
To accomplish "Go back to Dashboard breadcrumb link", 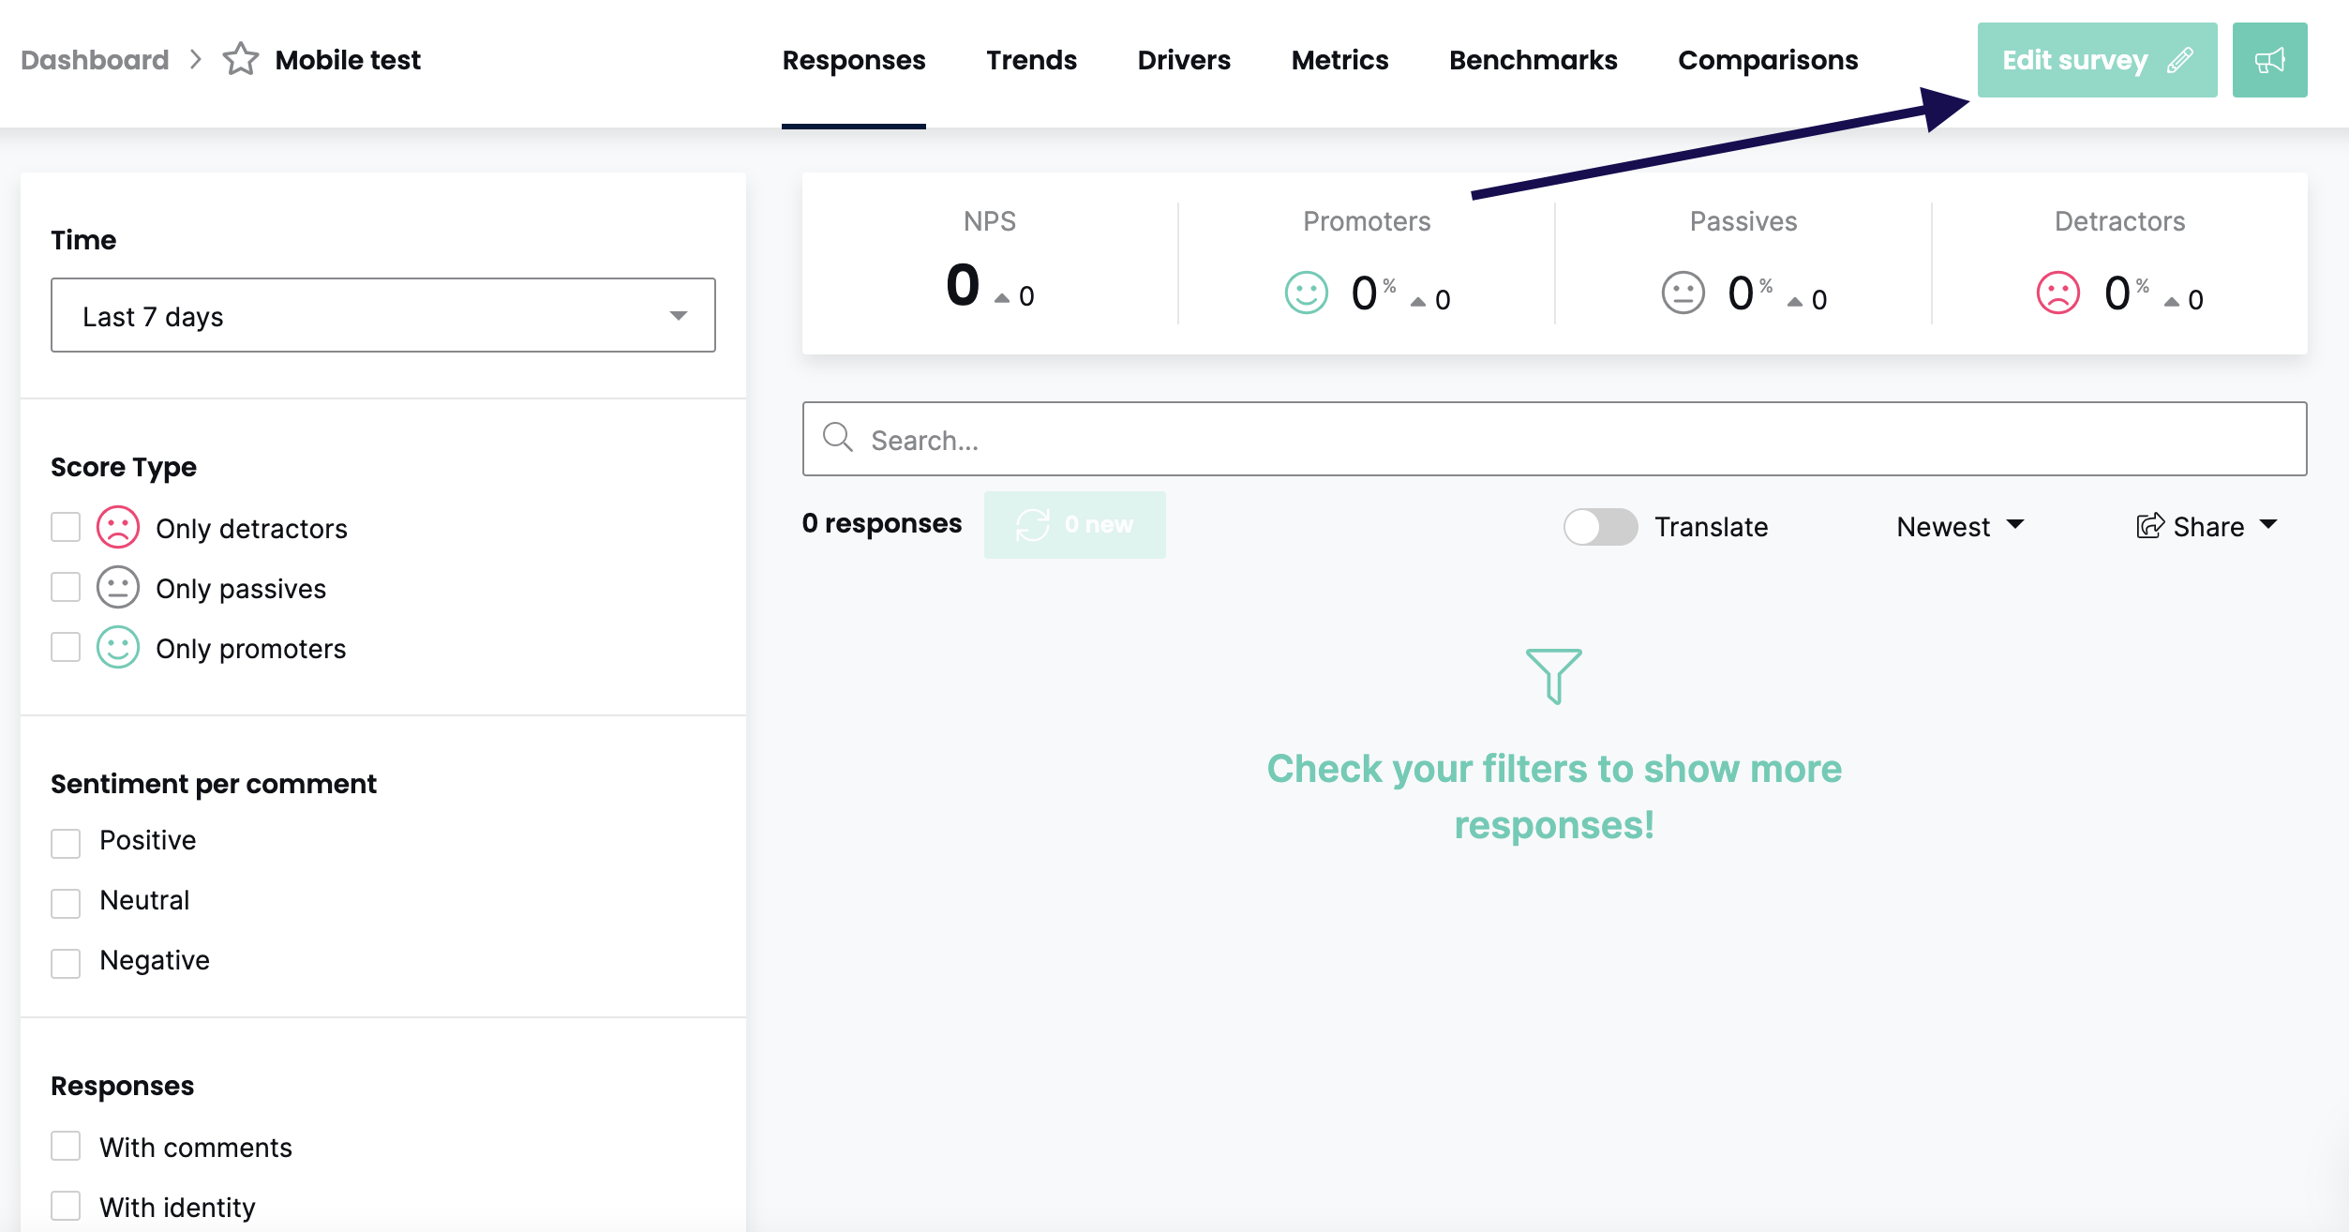I will tap(95, 60).
